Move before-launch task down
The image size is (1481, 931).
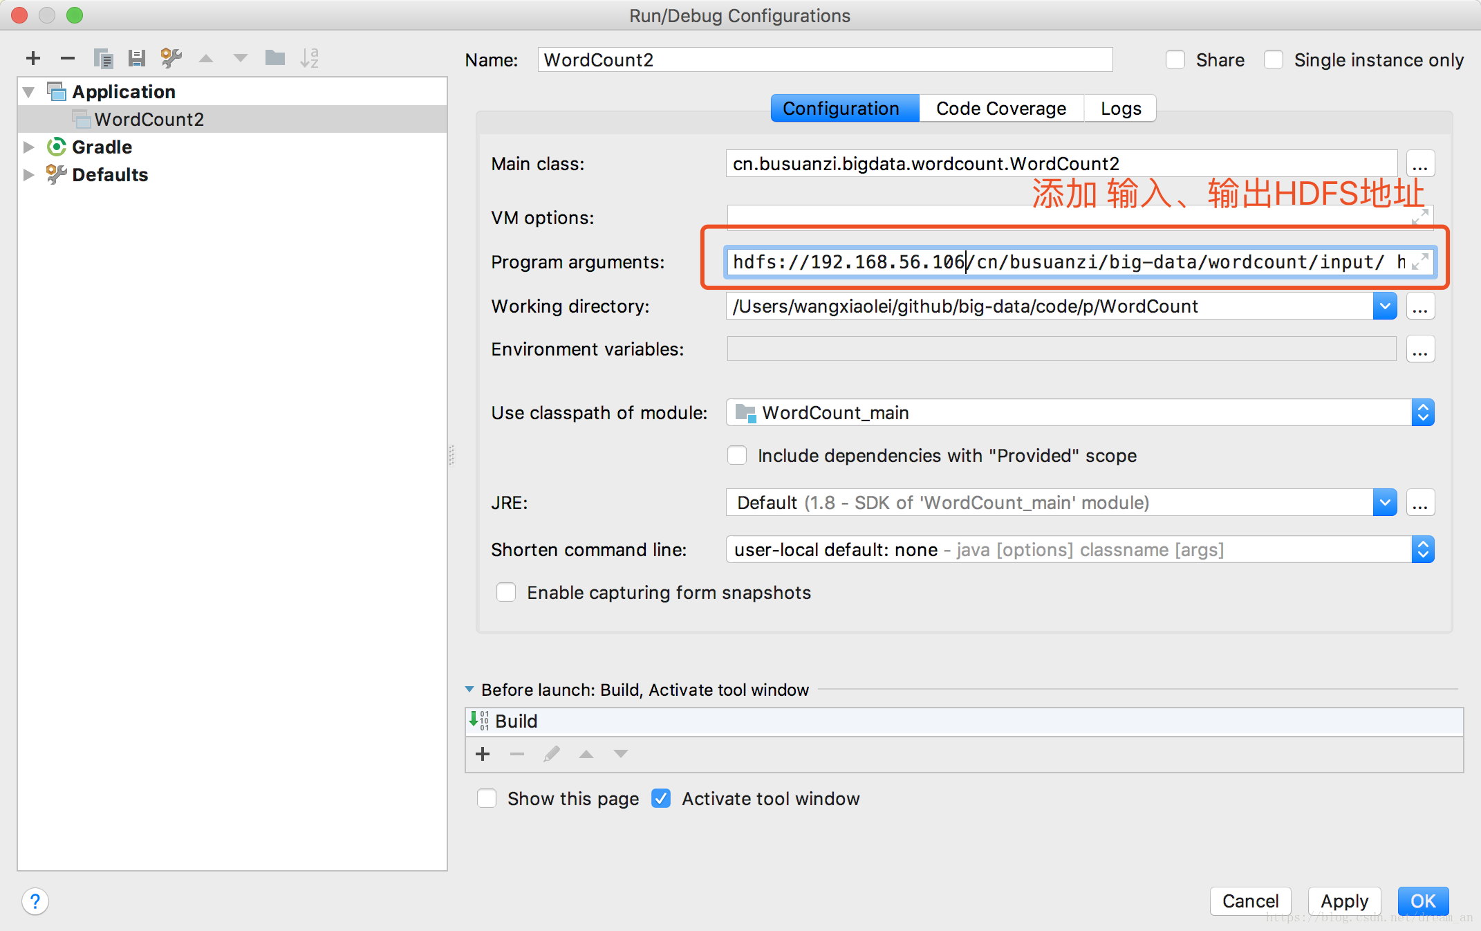(x=621, y=754)
